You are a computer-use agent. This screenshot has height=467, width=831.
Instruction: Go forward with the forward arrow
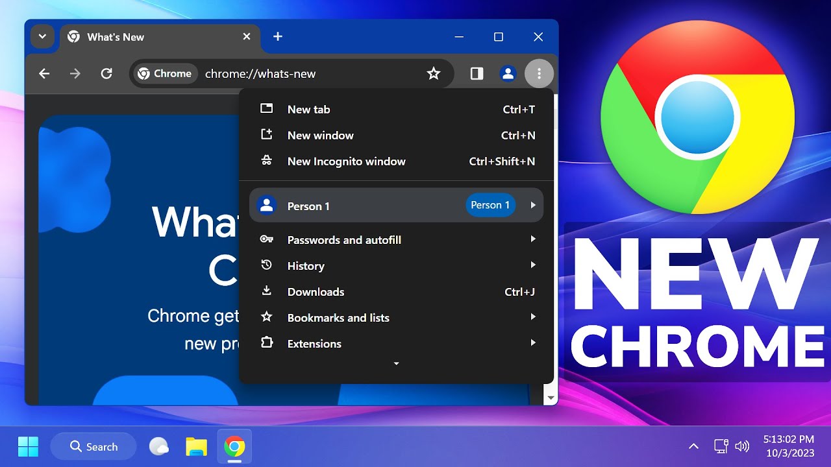point(75,74)
